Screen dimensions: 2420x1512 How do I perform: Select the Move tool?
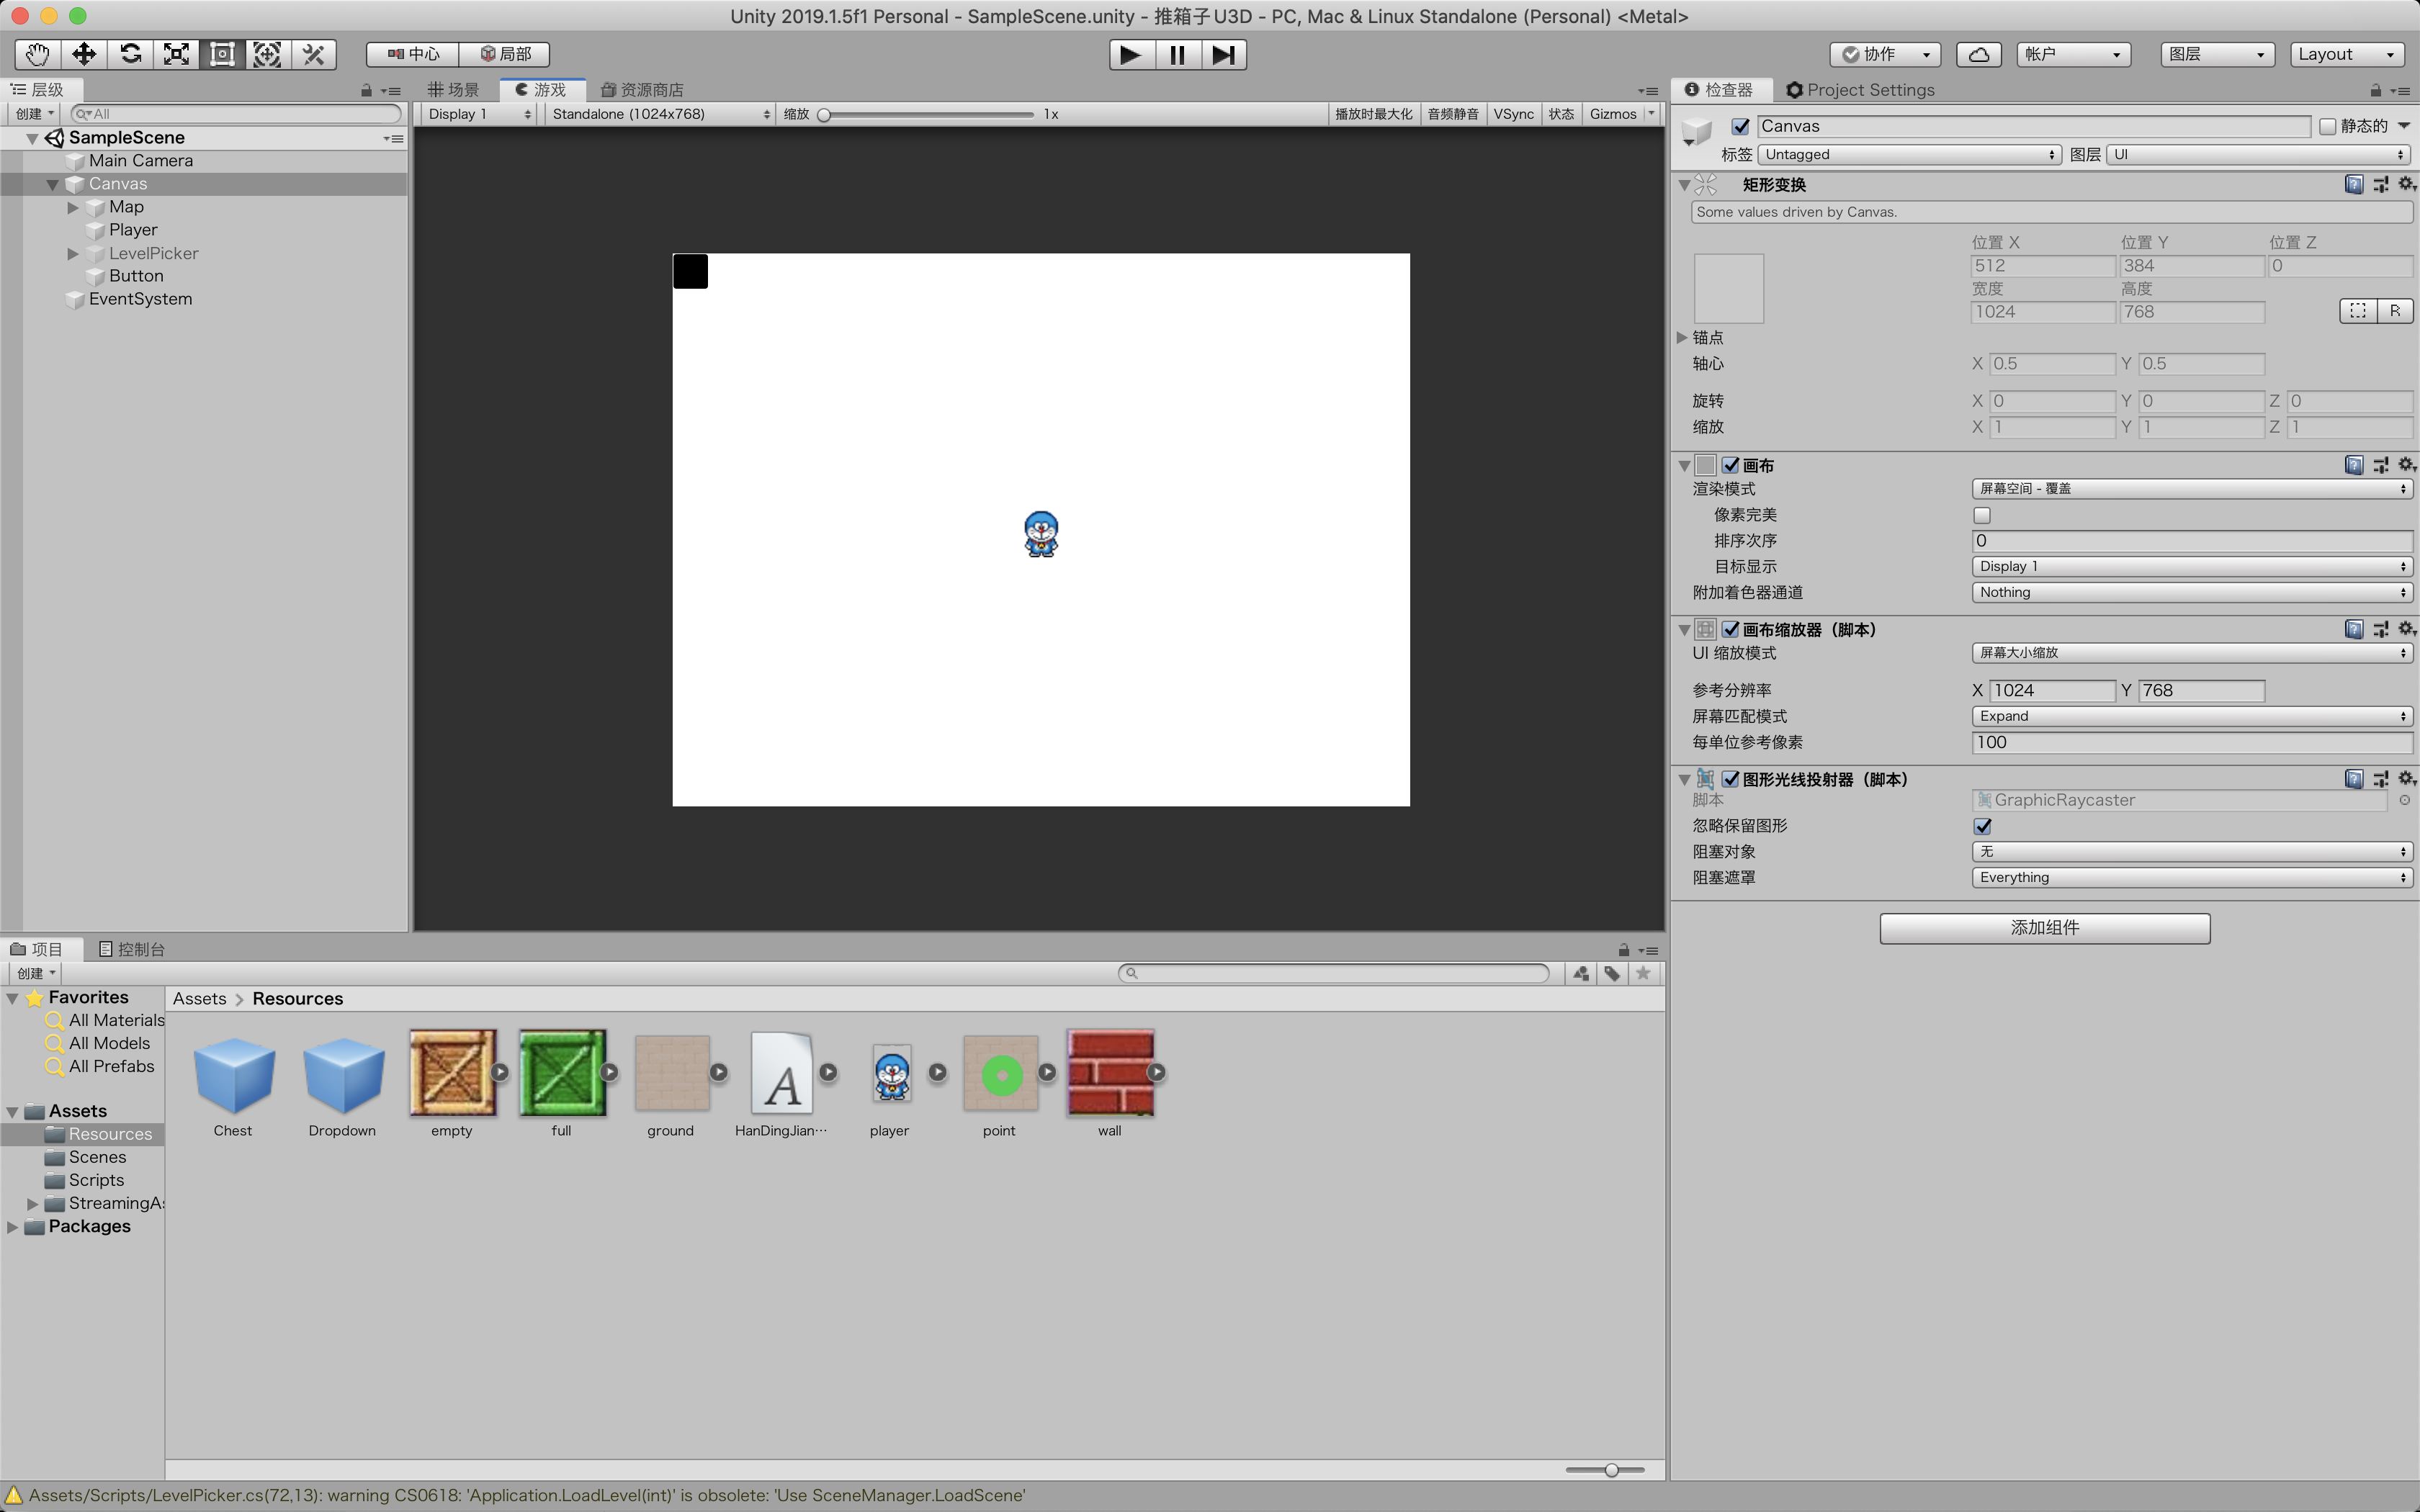pyautogui.click(x=84, y=54)
